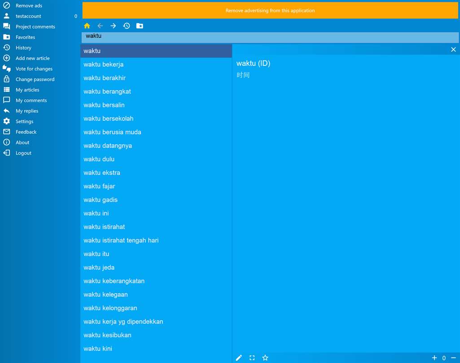Click the About info icon
The image size is (460, 363).
point(6,143)
